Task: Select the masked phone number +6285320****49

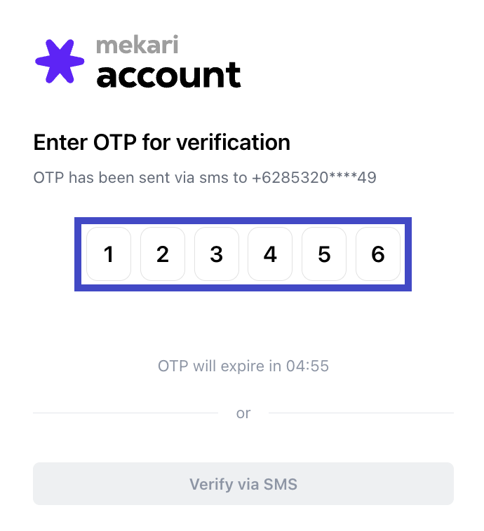Action: 315,177
